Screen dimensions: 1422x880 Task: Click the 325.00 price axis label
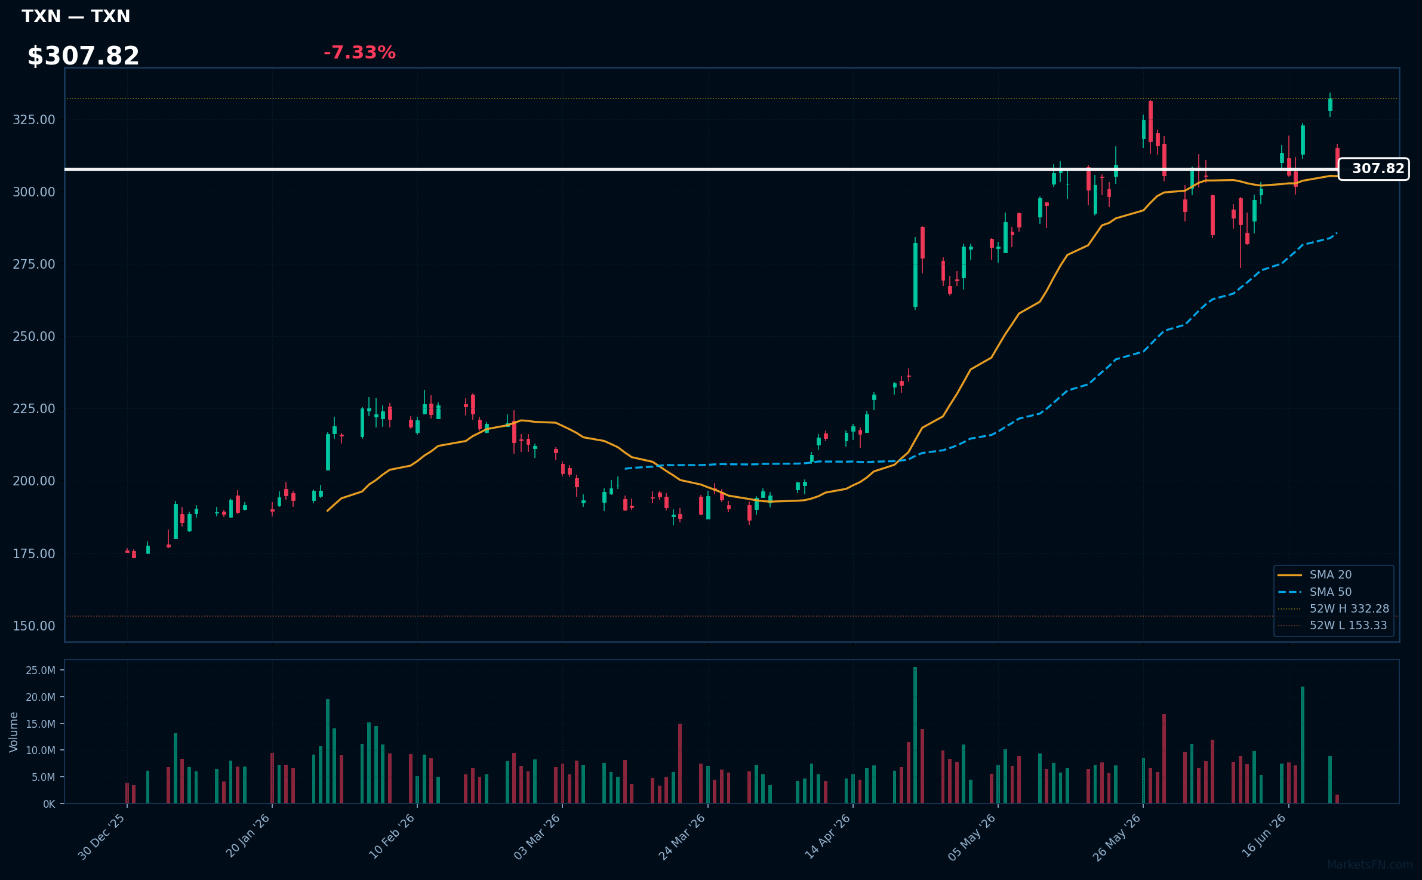coord(34,119)
